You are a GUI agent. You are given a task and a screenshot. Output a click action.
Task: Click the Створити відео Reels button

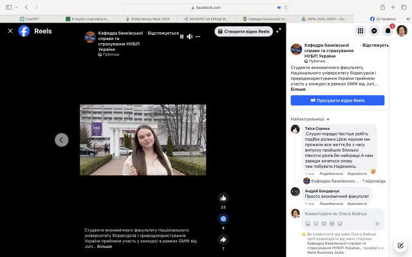pyautogui.click(x=243, y=31)
